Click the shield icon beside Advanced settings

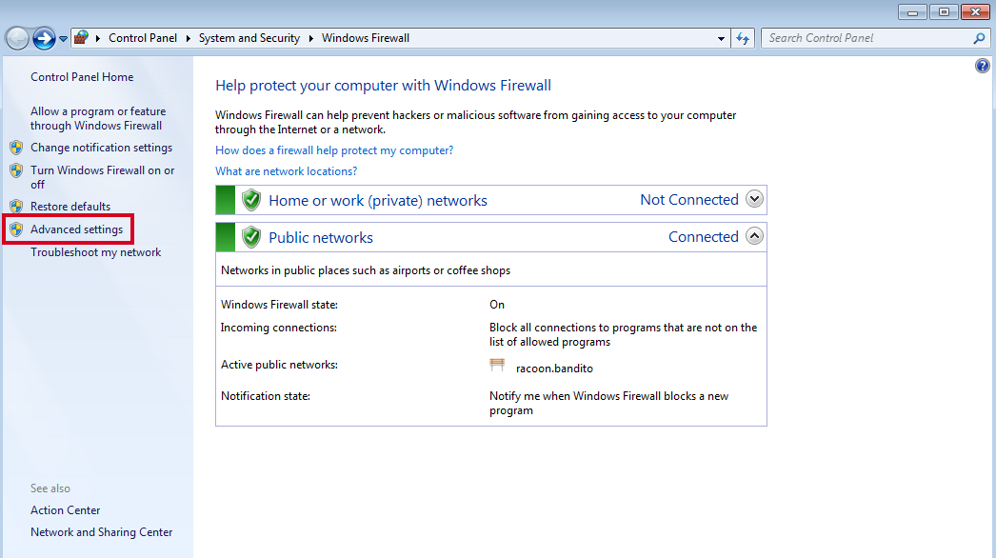pos(16,229)
